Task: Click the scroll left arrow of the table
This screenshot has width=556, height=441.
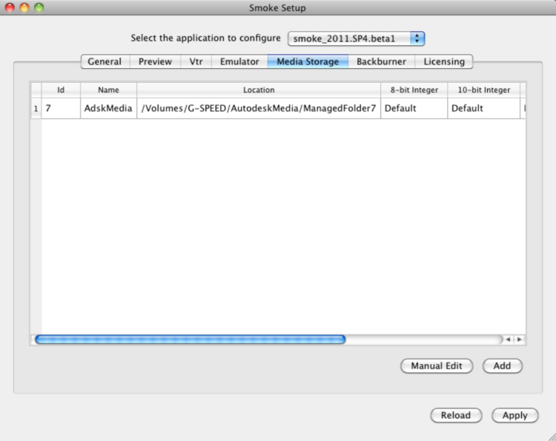Action: click(508, 339)
